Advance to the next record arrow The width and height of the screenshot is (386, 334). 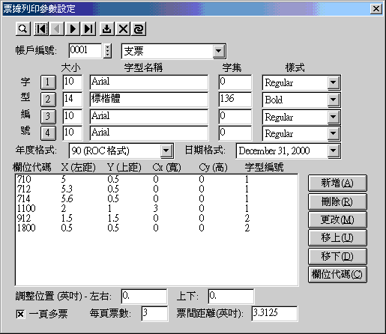click(73, 29)
